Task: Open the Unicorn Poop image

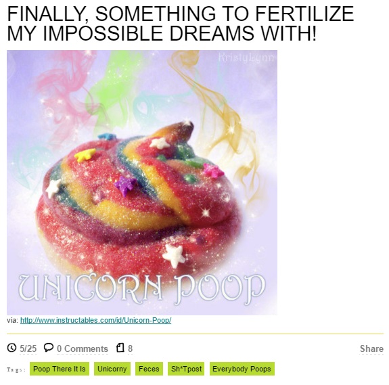Action: 142,183
